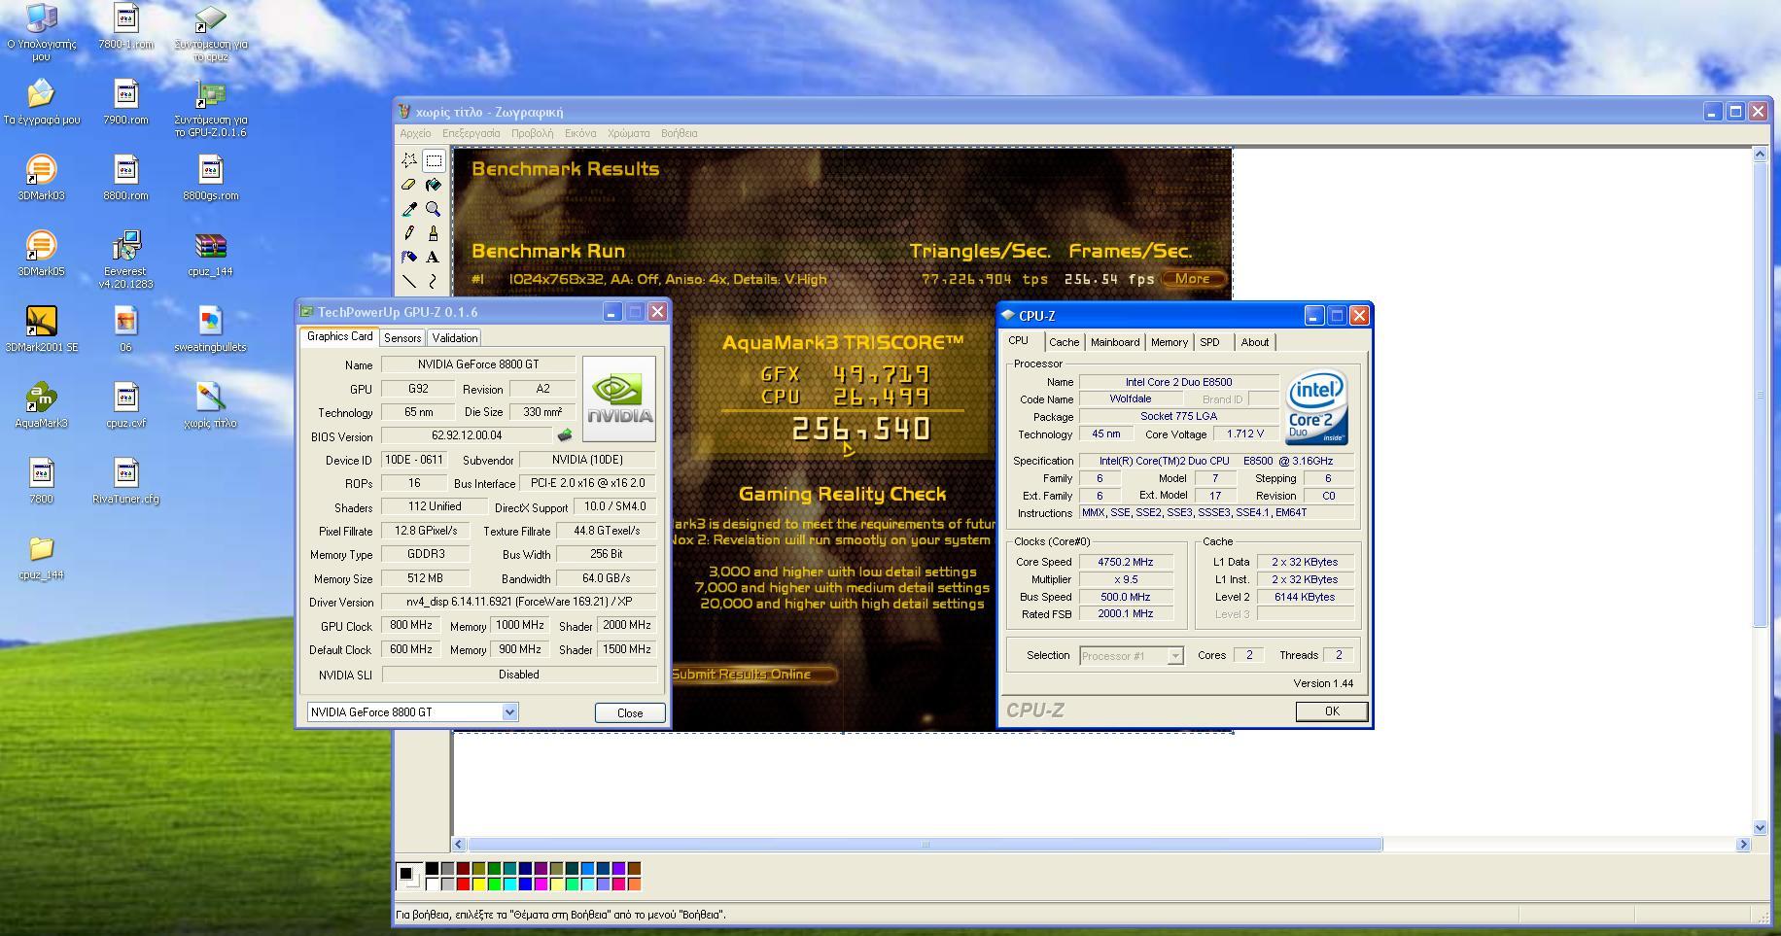This screenshot has height=936, width=1781.
Task: Open the graphics card selector dropdown in GPU-Z
Action: coord(509,712)
